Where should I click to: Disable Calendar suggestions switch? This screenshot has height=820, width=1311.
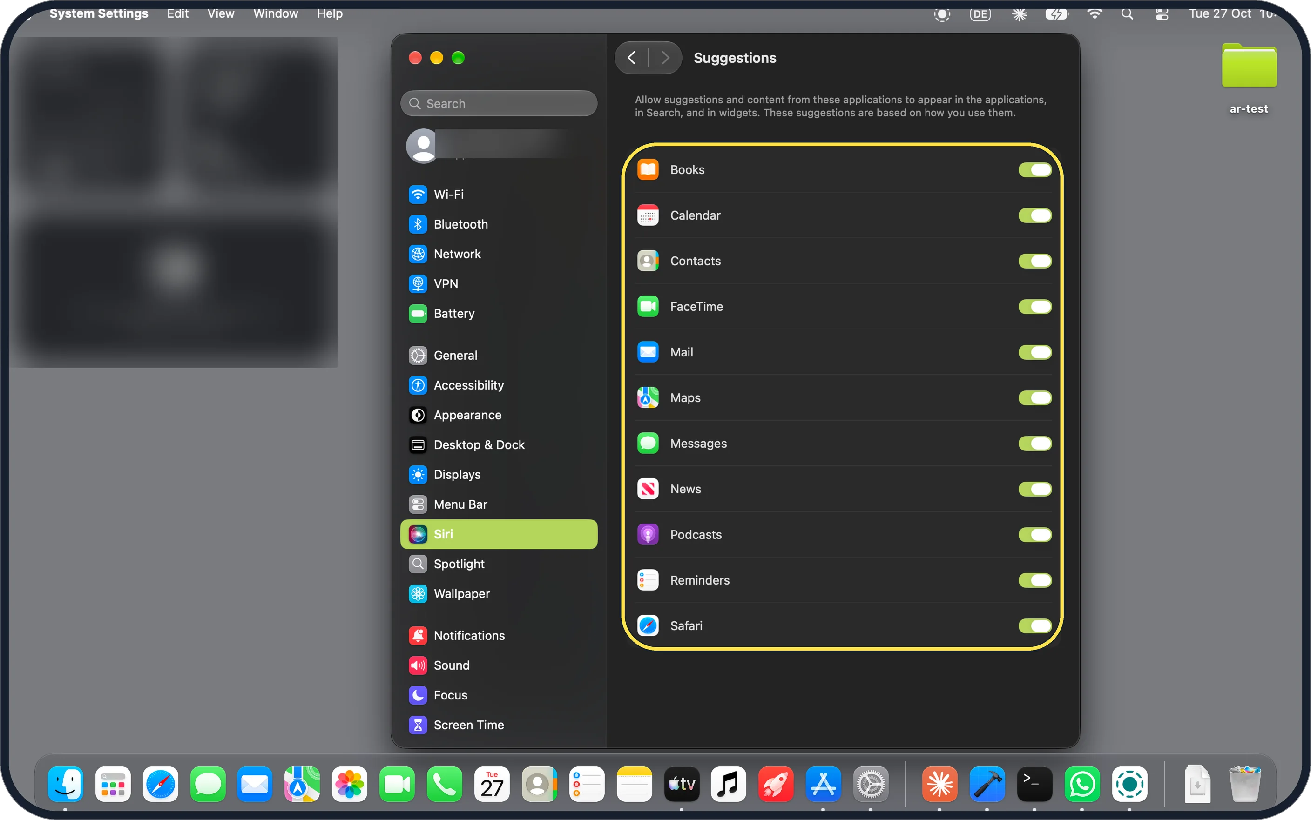click(x=1034, y=215)
